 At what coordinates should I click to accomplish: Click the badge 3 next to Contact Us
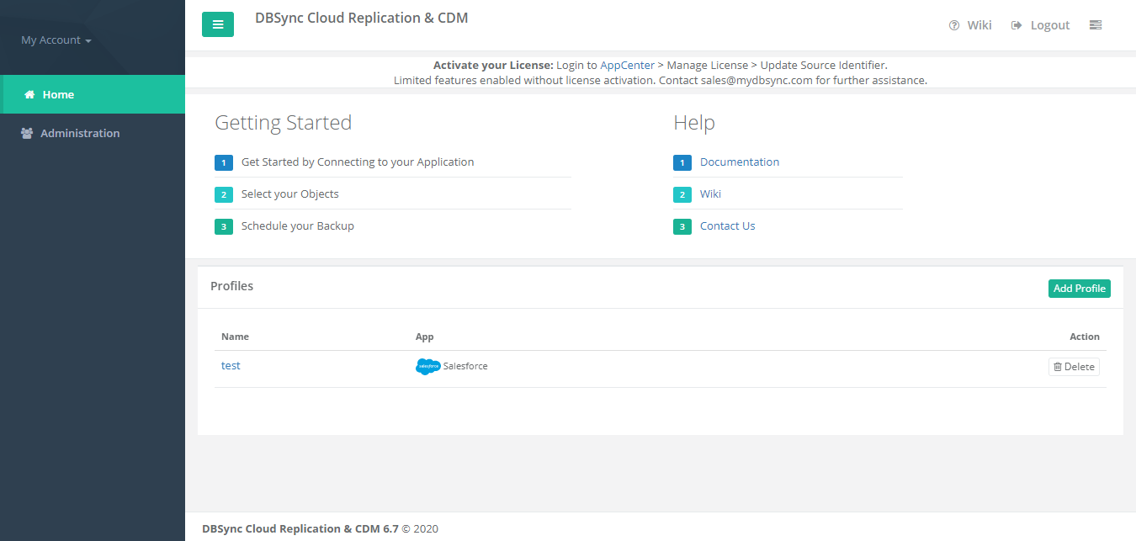[x=682, y=226]
